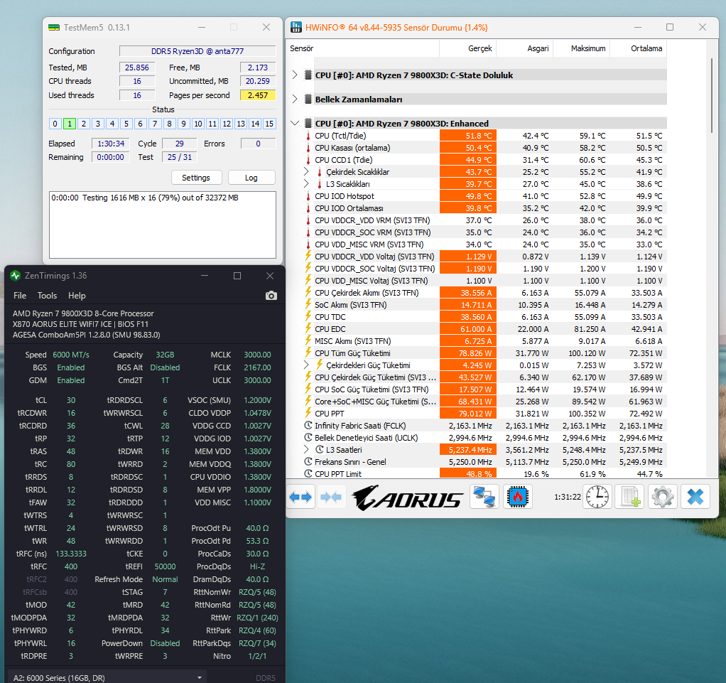
Task: Click thermometer icon beside CPU (Tctl/Tdie)
Action: [308, 136]
